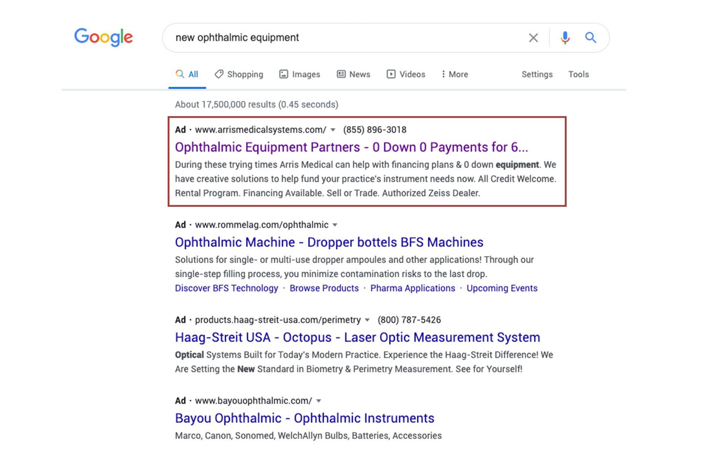This screenshot has width=724, height=457.
Task: Follow the 'Pharma Applications' sitelink
Action: pos(413,288)
